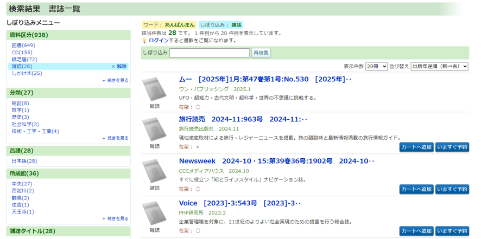Reserve 旅行読売 with いますぐ予約
The width and height of the screenshot is (481, 239).
(x=452, y=147)
